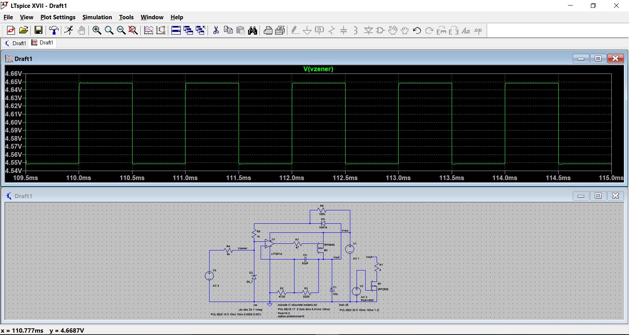The width and height of the screenshot is (629, 335).
Task: Click the Rotate component icon
Action: coord(441,30)
